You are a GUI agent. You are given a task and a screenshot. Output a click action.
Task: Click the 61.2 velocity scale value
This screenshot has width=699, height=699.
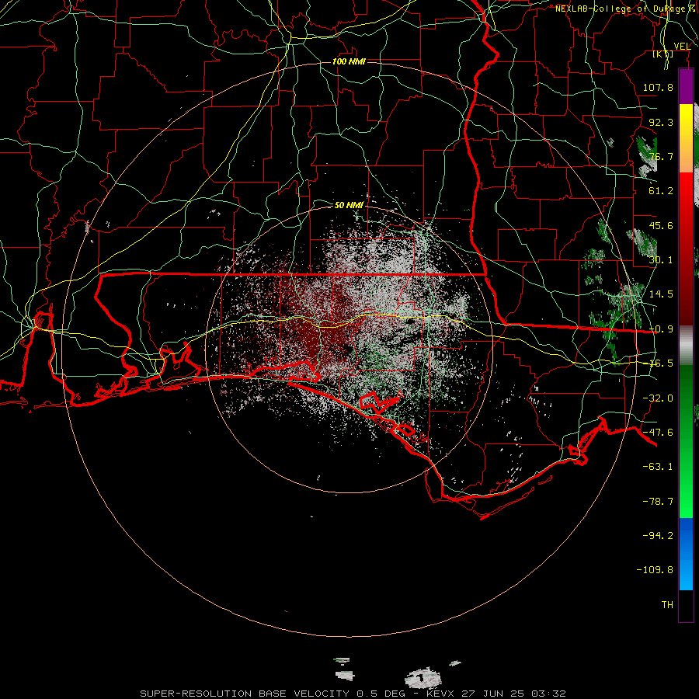[661, 191]
